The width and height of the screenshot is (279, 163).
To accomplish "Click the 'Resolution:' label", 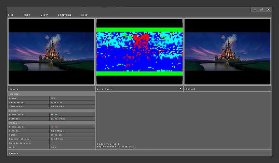I will (x=17, y=102).
